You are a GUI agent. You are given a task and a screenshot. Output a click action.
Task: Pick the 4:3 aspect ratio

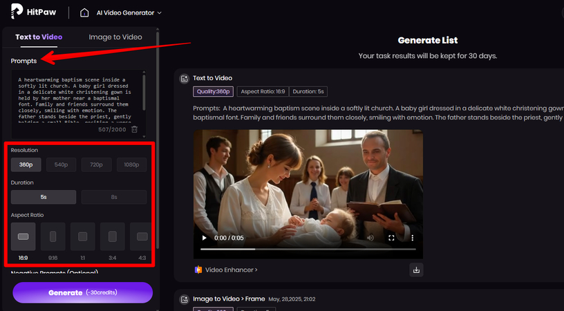click(140, 236)
